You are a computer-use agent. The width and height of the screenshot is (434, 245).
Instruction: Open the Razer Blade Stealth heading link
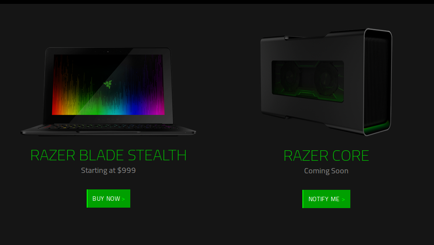pyautogui.click(x=108, y=155)
